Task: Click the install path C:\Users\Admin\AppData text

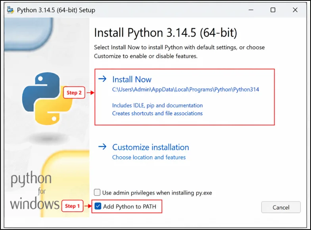Action: (186, 90)
